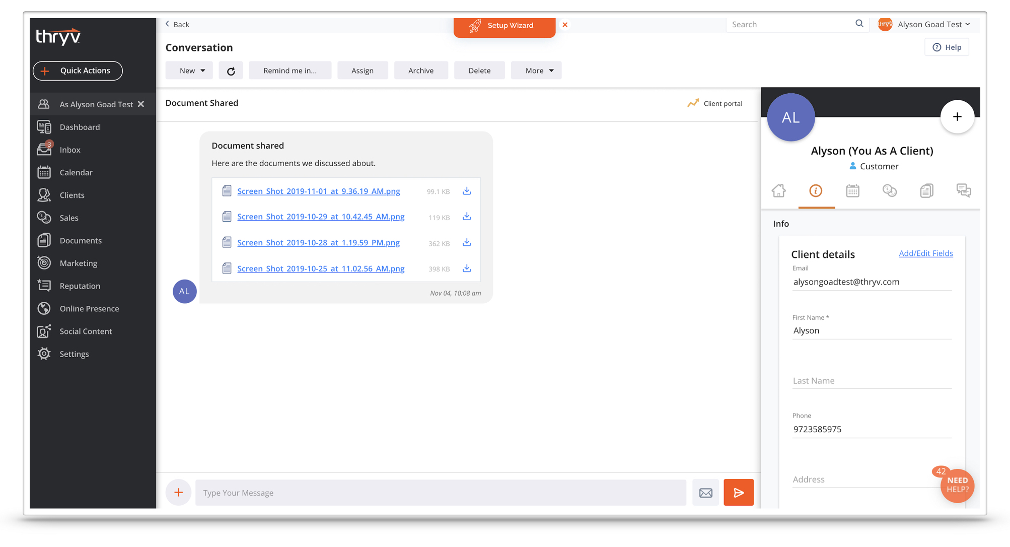Open the Alyson Goad Test account menu
The height and width of the screenshot is (547, 1010).
(x=925, y=24)
